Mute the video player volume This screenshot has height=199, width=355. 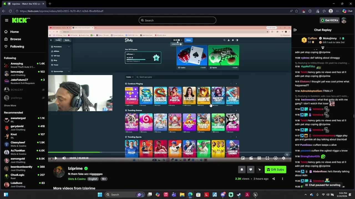point(64,158)
